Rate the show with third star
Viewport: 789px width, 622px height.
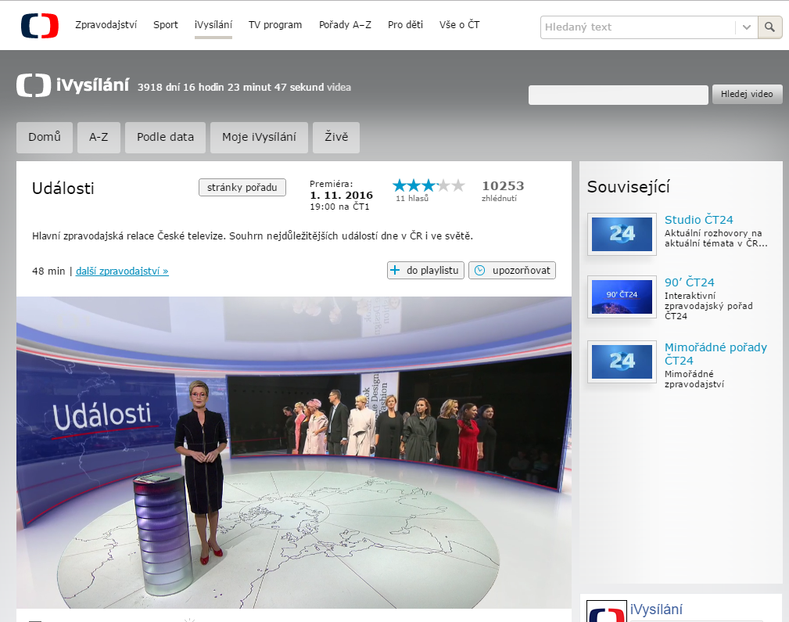click(x=429, y=185)
